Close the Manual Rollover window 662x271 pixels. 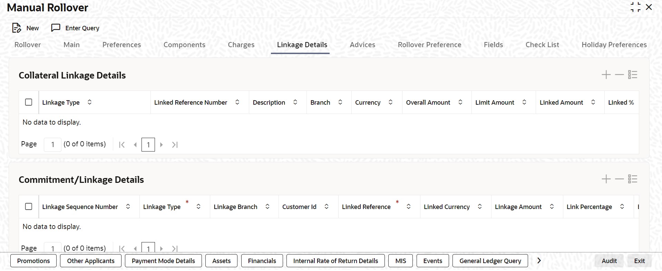coord(649,7)
